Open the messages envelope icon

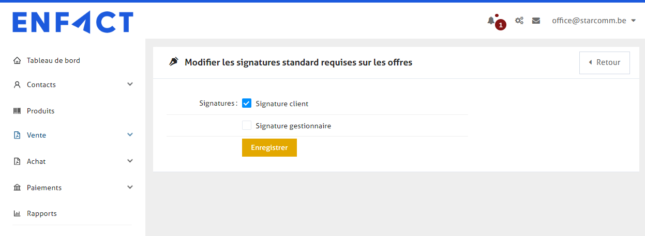pyautogui.click(x=536, y=21)
